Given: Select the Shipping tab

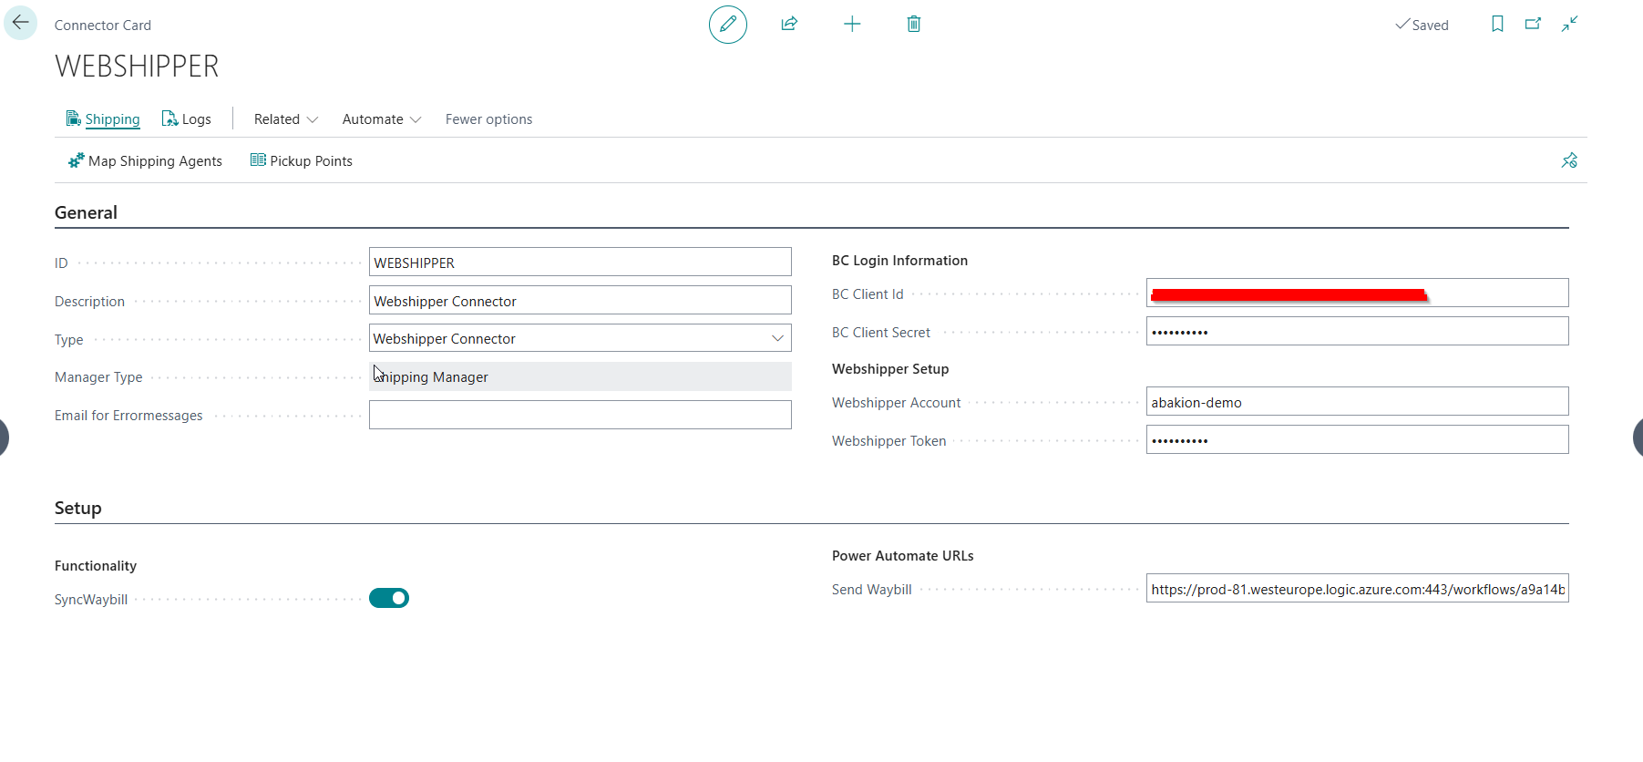Looking at the screenshot, I should tap(103, 119).
